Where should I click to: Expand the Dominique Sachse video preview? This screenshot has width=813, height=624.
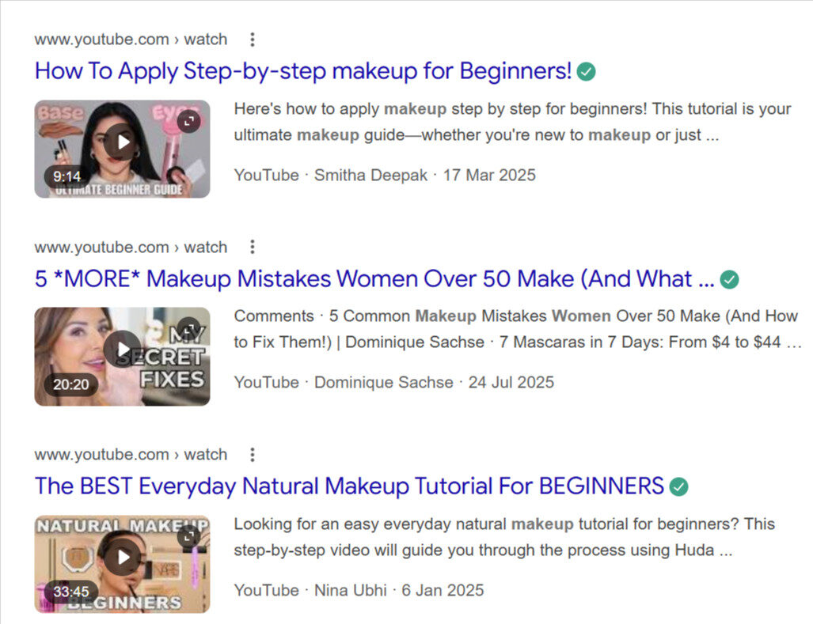coord(188,328)
